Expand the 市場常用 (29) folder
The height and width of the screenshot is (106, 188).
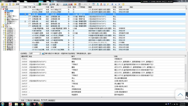point(4,32)
